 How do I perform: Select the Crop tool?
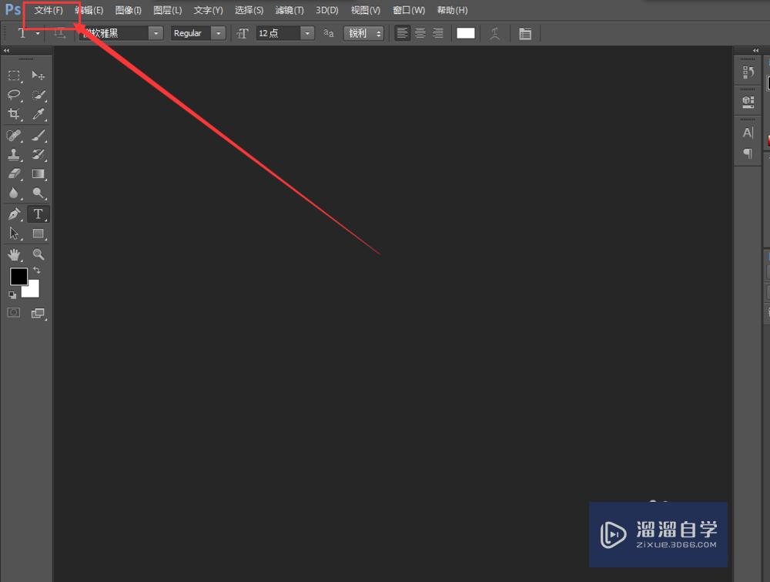14,114
